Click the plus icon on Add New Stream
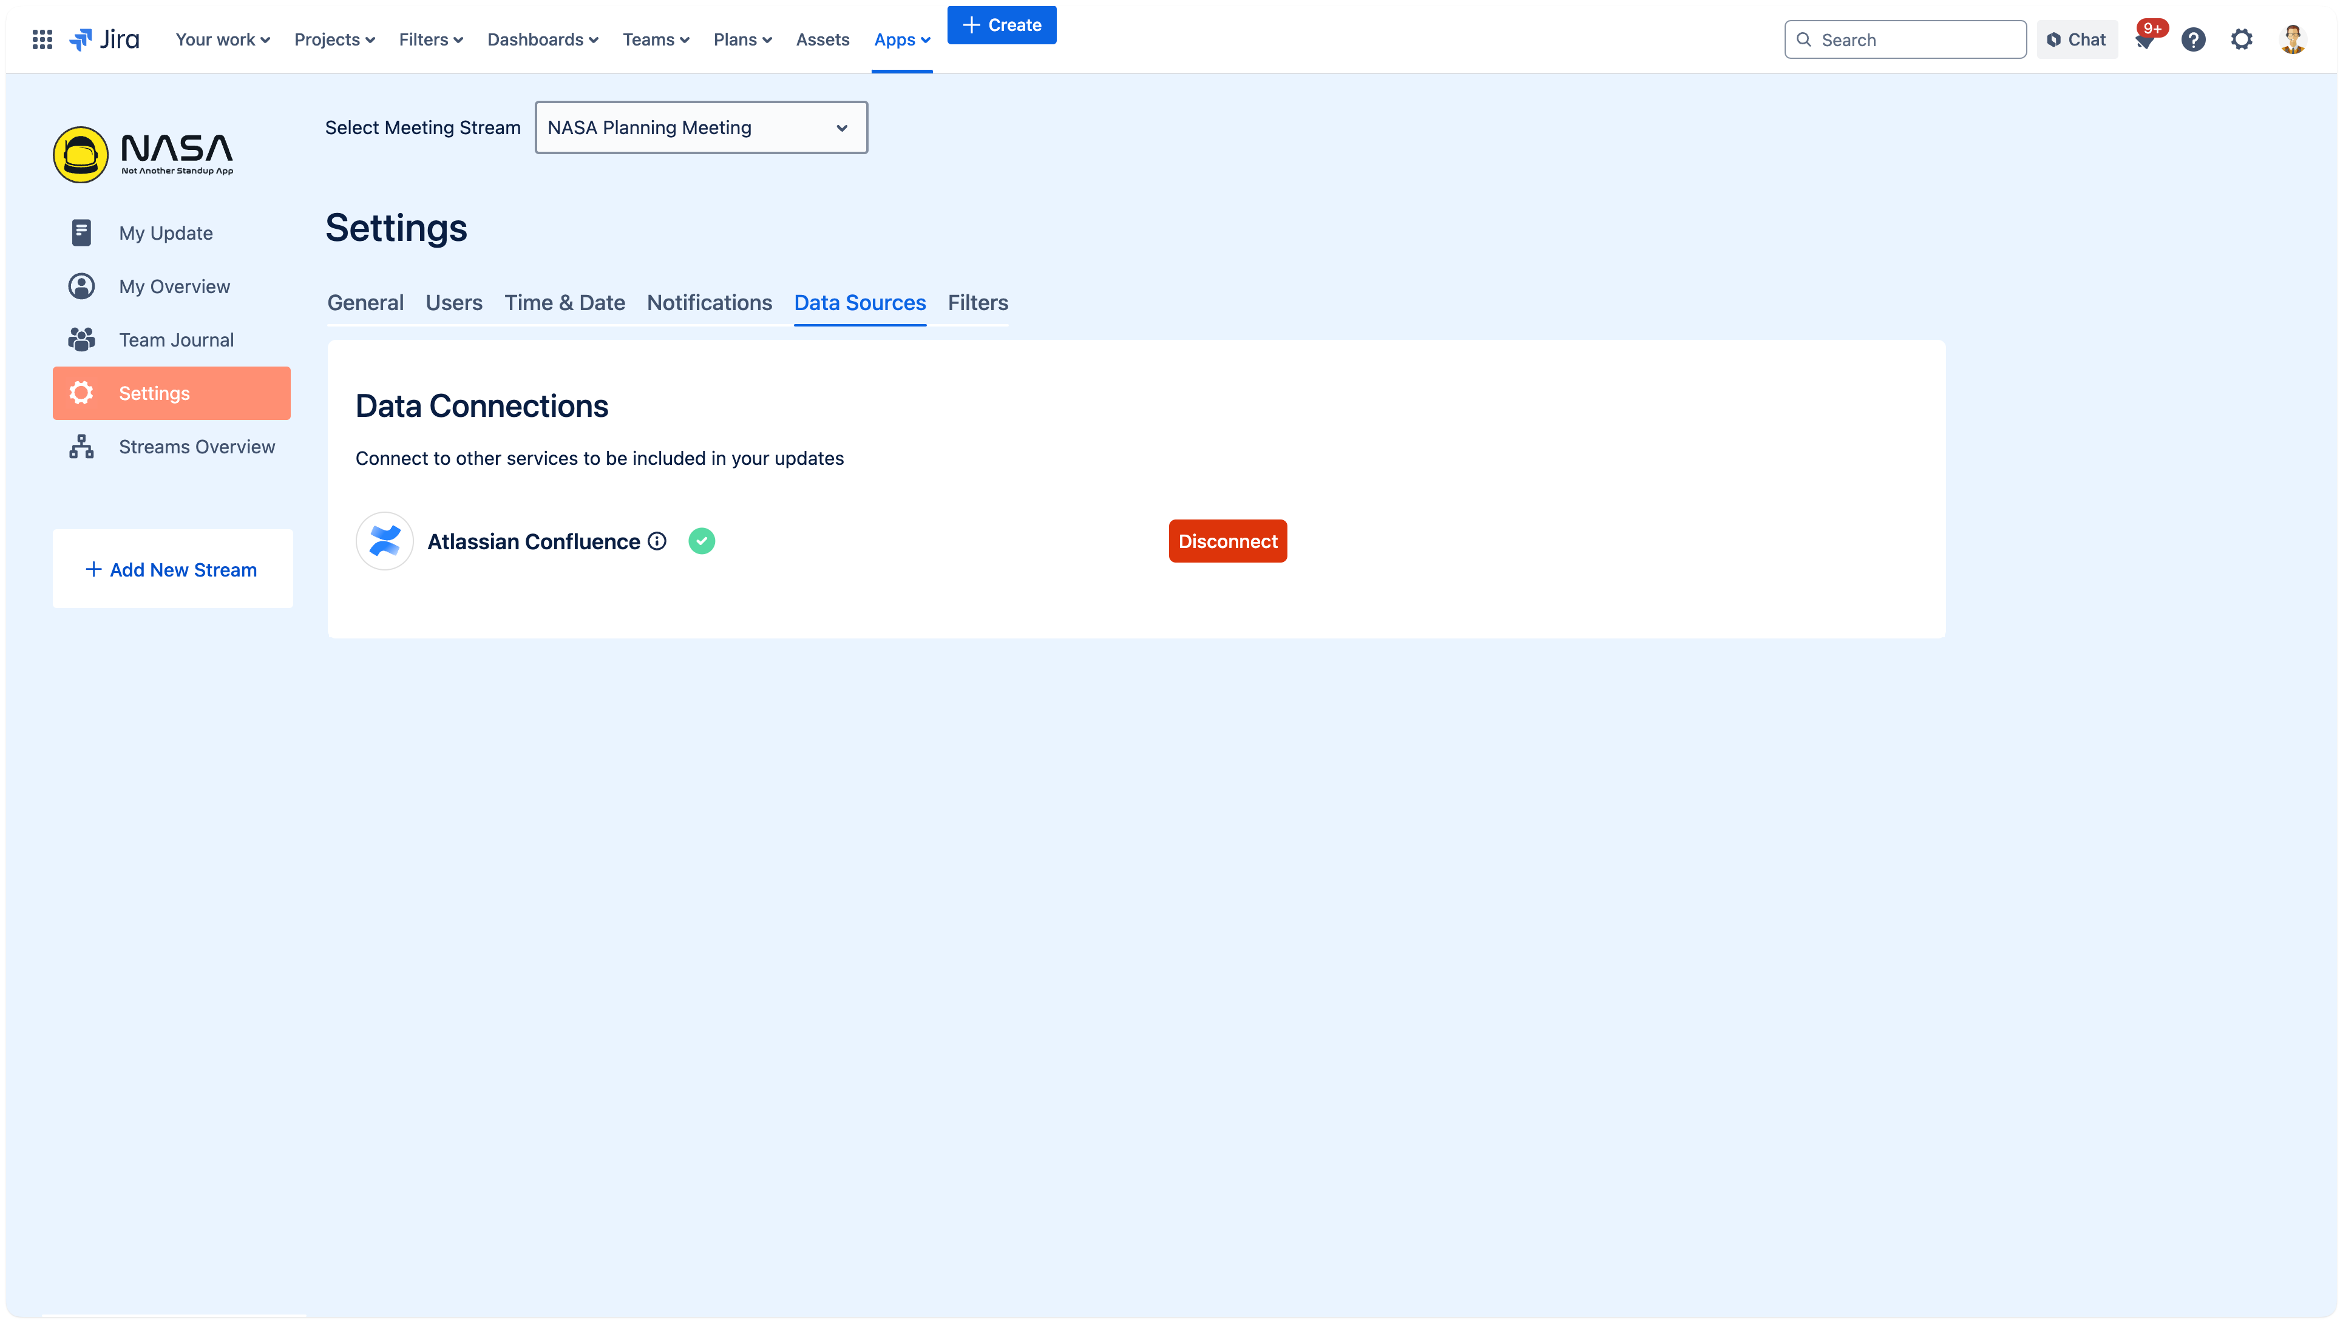This screenshot has width=2343, height=1323. tap(93, 569)
